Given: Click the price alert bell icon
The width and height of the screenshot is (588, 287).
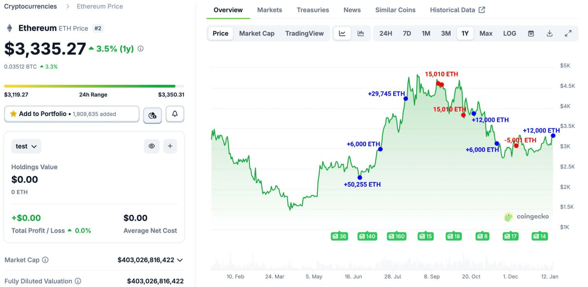Looking at the screenshot, I should 175,114.
